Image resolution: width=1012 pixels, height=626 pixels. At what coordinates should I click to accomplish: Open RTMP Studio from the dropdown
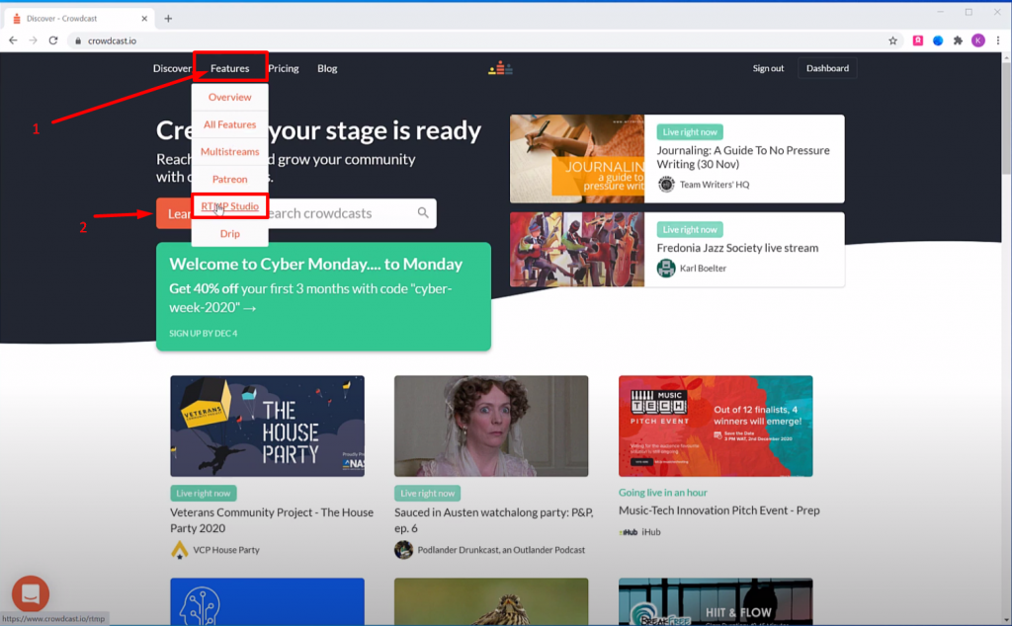(229, 206)
